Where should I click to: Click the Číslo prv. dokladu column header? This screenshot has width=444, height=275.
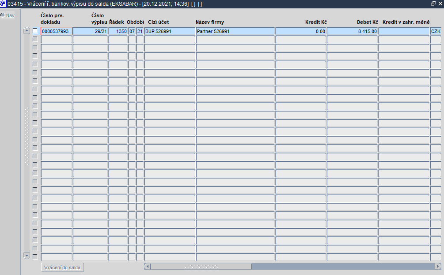pyautogui.click(x=52, y=19)
